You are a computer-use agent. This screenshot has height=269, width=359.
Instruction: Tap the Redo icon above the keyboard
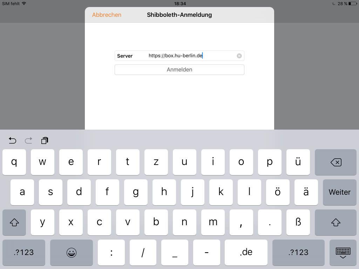coord(28,140)
